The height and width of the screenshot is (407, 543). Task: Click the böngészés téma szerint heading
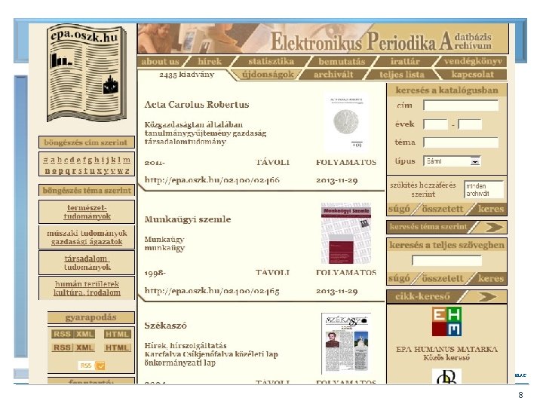87,191
